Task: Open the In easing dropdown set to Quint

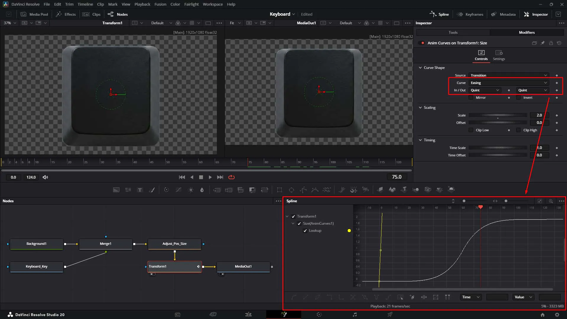Action: [x=485, y=90]
